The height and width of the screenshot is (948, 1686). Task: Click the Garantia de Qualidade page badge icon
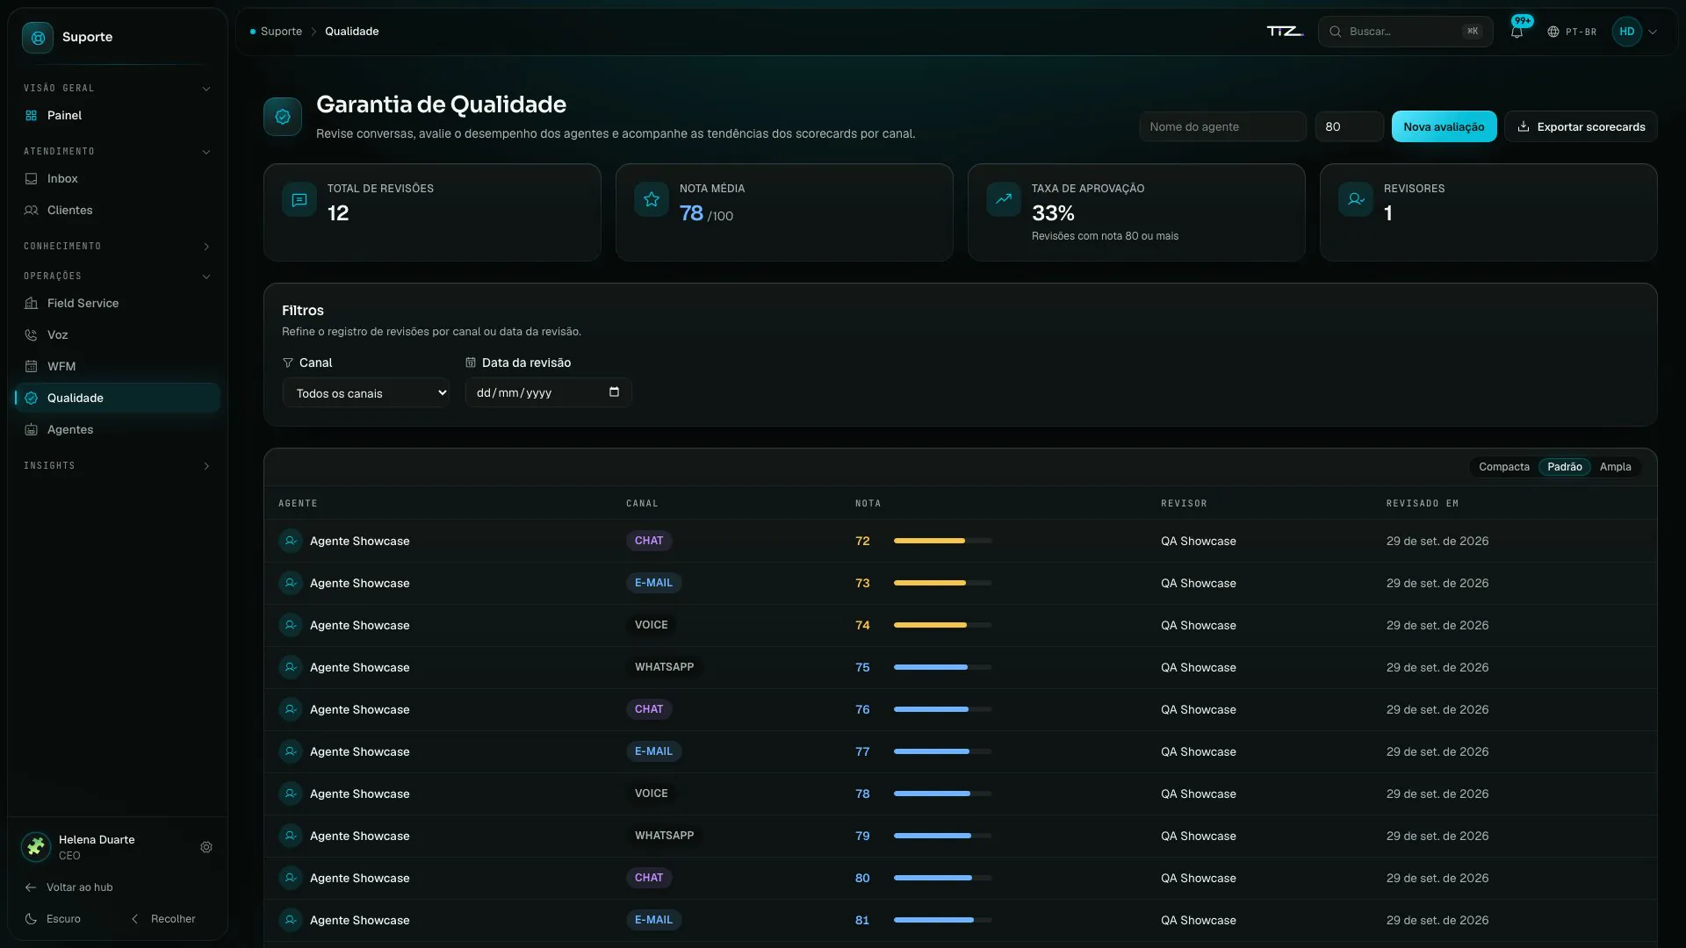pos(283,117)
